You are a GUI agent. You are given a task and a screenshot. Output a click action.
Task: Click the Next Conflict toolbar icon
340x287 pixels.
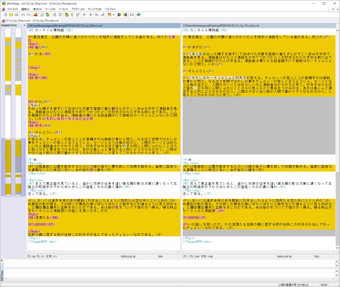click(55, 15)
